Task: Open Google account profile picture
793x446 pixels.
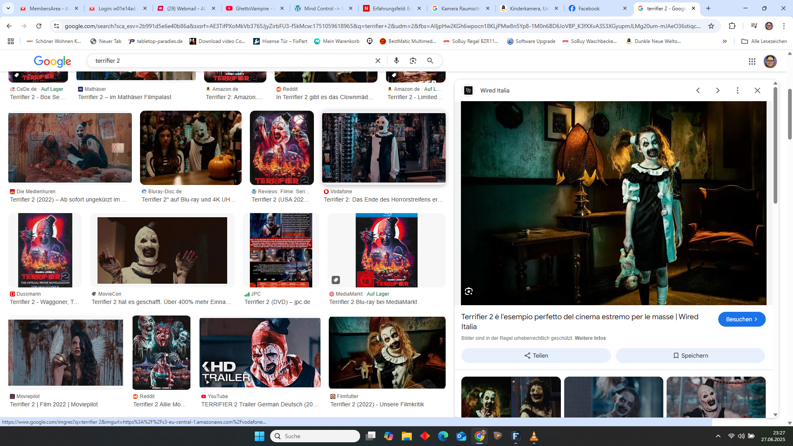Action: (770, 61)
